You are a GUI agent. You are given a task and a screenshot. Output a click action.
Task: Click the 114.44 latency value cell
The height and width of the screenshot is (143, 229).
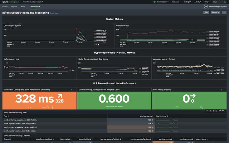pos(131,124)
